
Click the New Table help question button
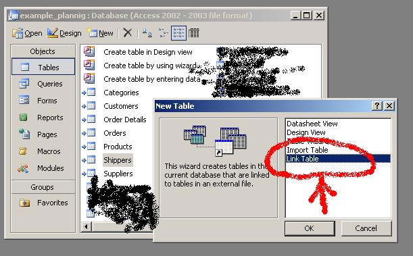377,106
